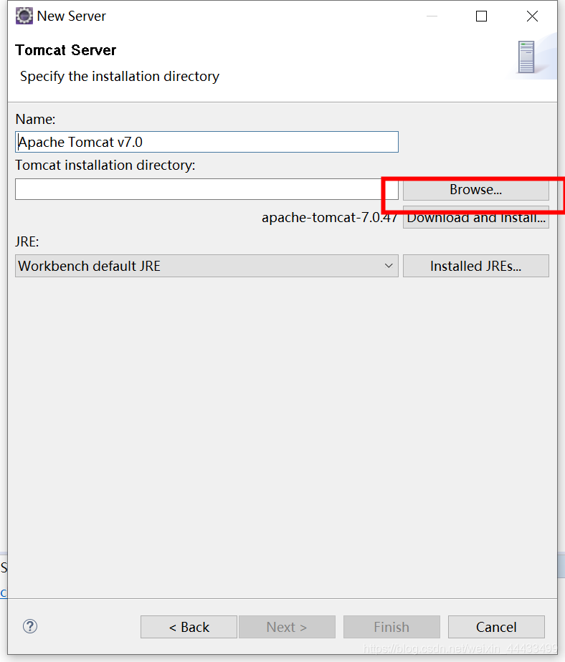The height and width of the screenshot is (662, 565).
Task: Click the disabled Finish button
Action: pos(391,627)
